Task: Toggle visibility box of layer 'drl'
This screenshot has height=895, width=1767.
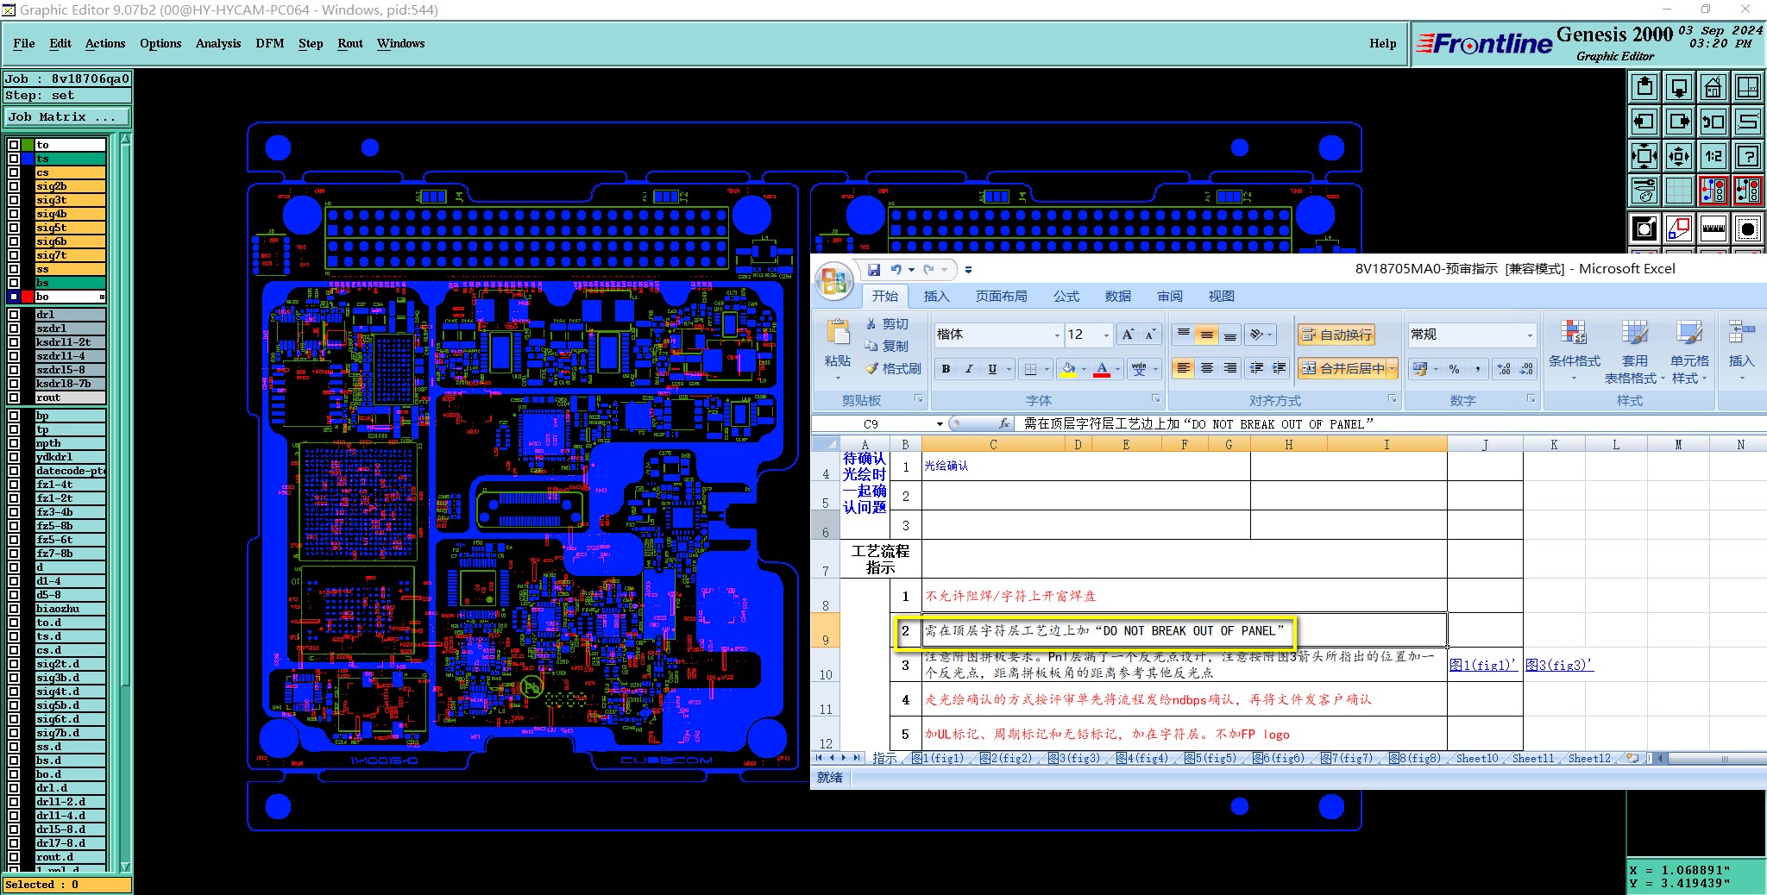Action: tap(14, 315)
